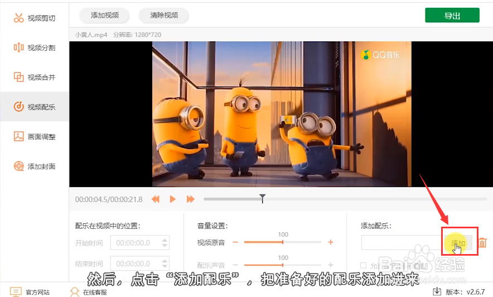The image size is (493, 297).
Task: Click the playhead marker on the timeline
Action: click(x=262, y=198)
